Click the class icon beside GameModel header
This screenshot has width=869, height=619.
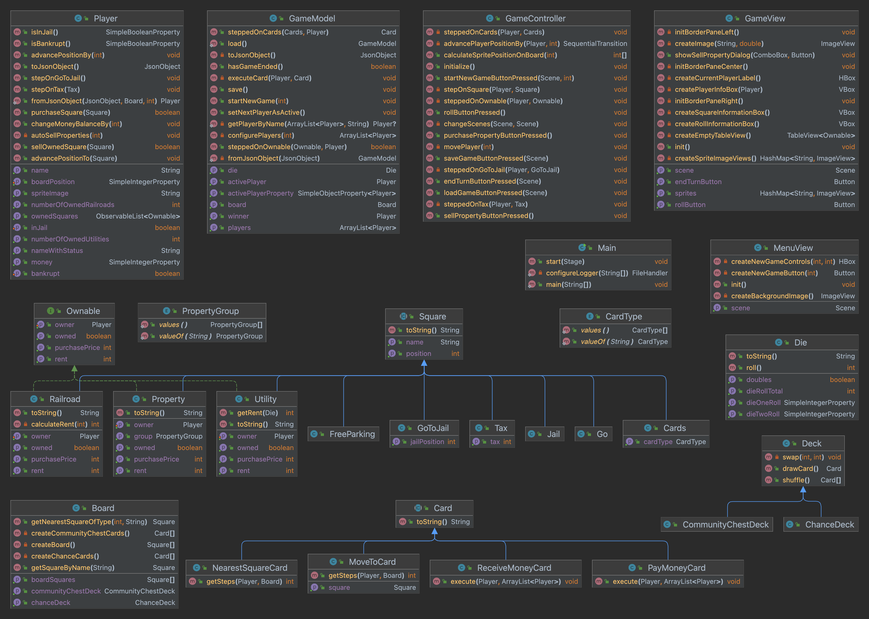pos(273,18)
